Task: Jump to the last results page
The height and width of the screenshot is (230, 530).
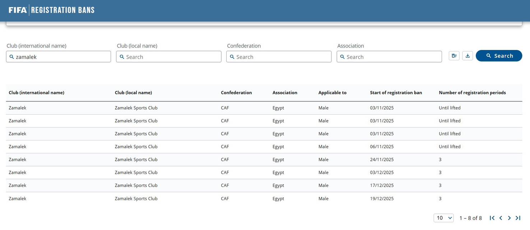Action: click(518, 218)
